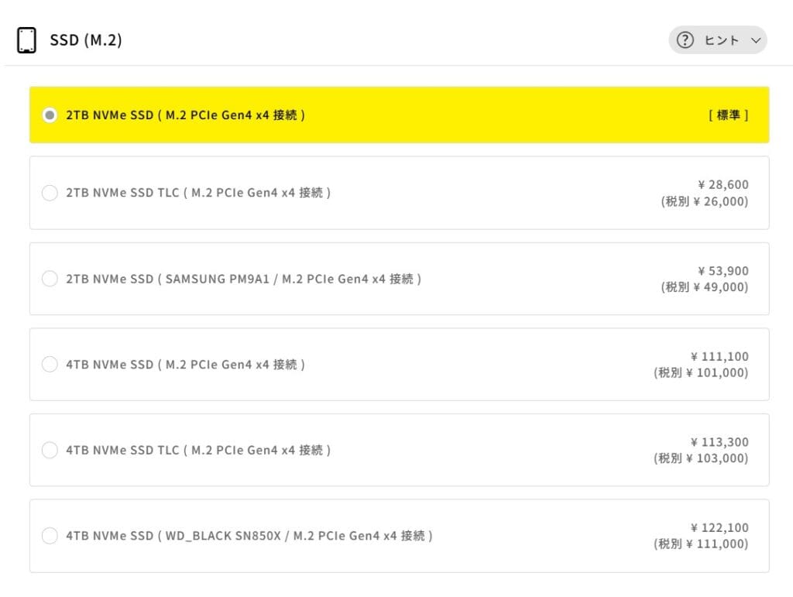The image size is (793, 597).
Task: Click the [標準] tag on the highlighted row
Action: tap(728, 115)
